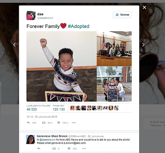
Task: Click Genevieve Shaw Brown's avatar
Action: tap(31, 140)
